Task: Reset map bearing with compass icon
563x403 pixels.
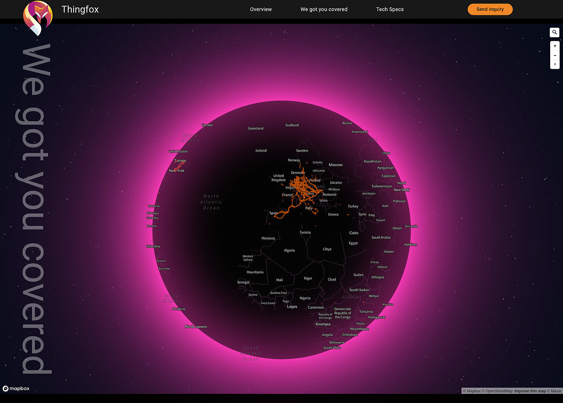Action: pos(555,65)
